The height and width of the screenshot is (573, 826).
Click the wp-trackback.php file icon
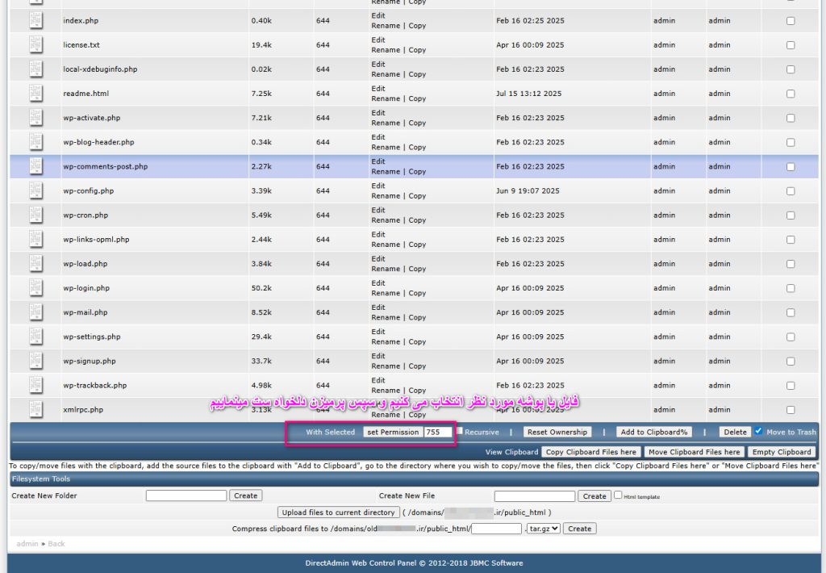click(36, 385)
